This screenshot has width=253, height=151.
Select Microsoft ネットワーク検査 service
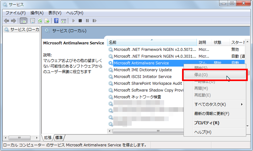click(137, 97)
